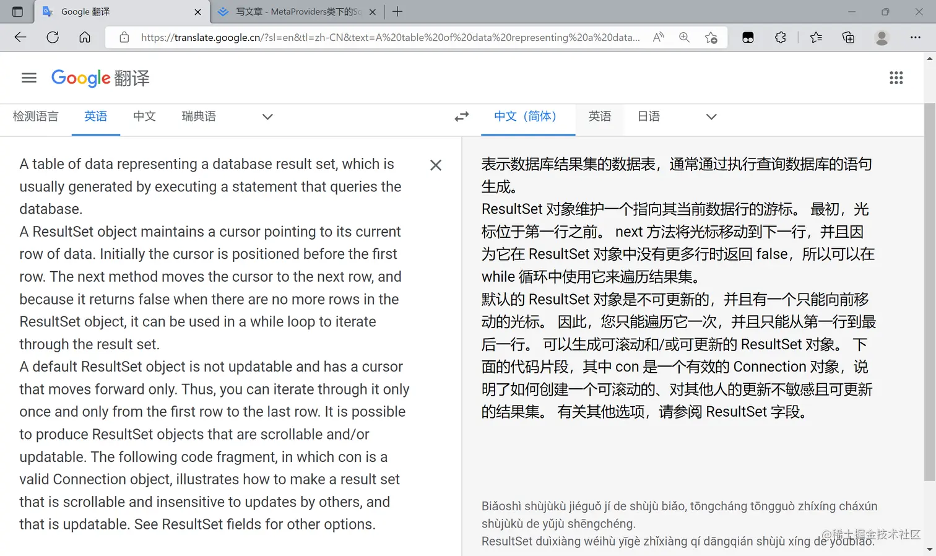Go back to the previous page
The height and width of the screenshot is (556, 936).
[20, 37]
